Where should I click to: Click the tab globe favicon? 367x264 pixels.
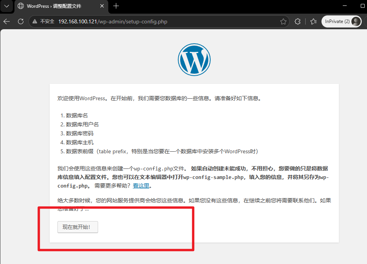[21, 6]
